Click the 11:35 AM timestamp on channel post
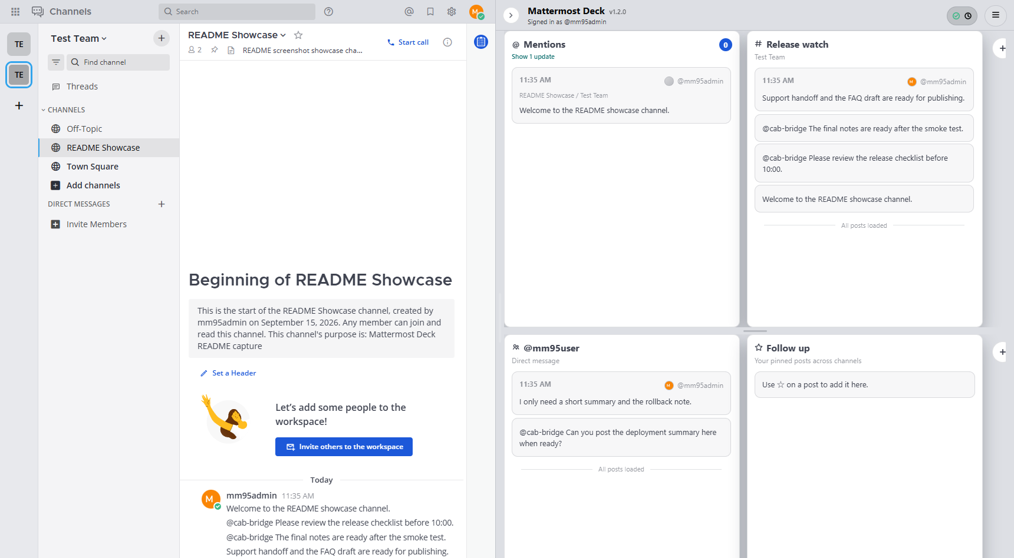Image resolution: width=1014 pixels, height=558 pixels. tap(298, 496)
